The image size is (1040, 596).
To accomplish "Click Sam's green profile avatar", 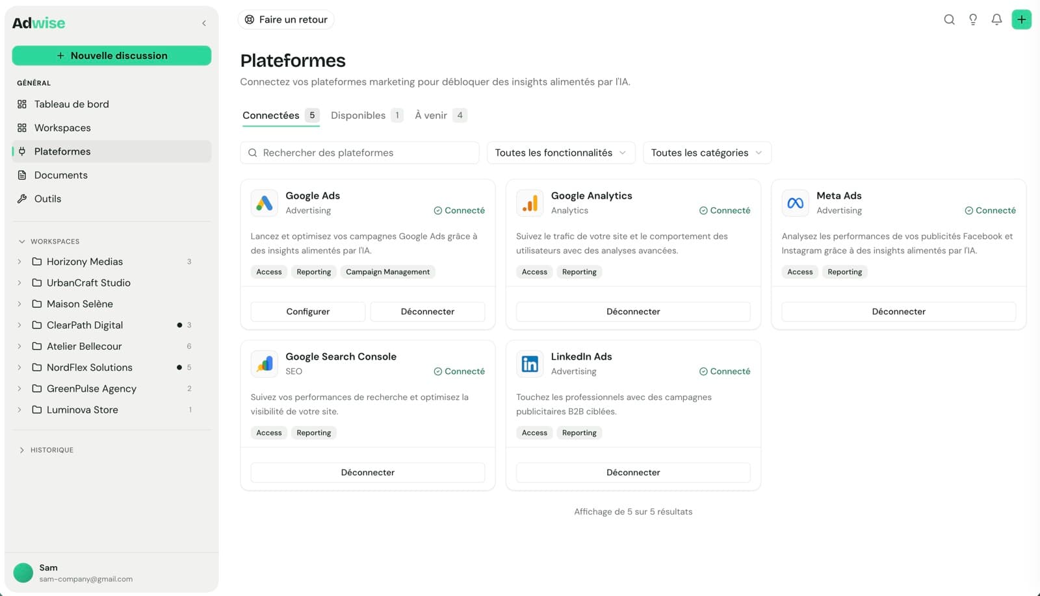I will click(x=23, y=573).
